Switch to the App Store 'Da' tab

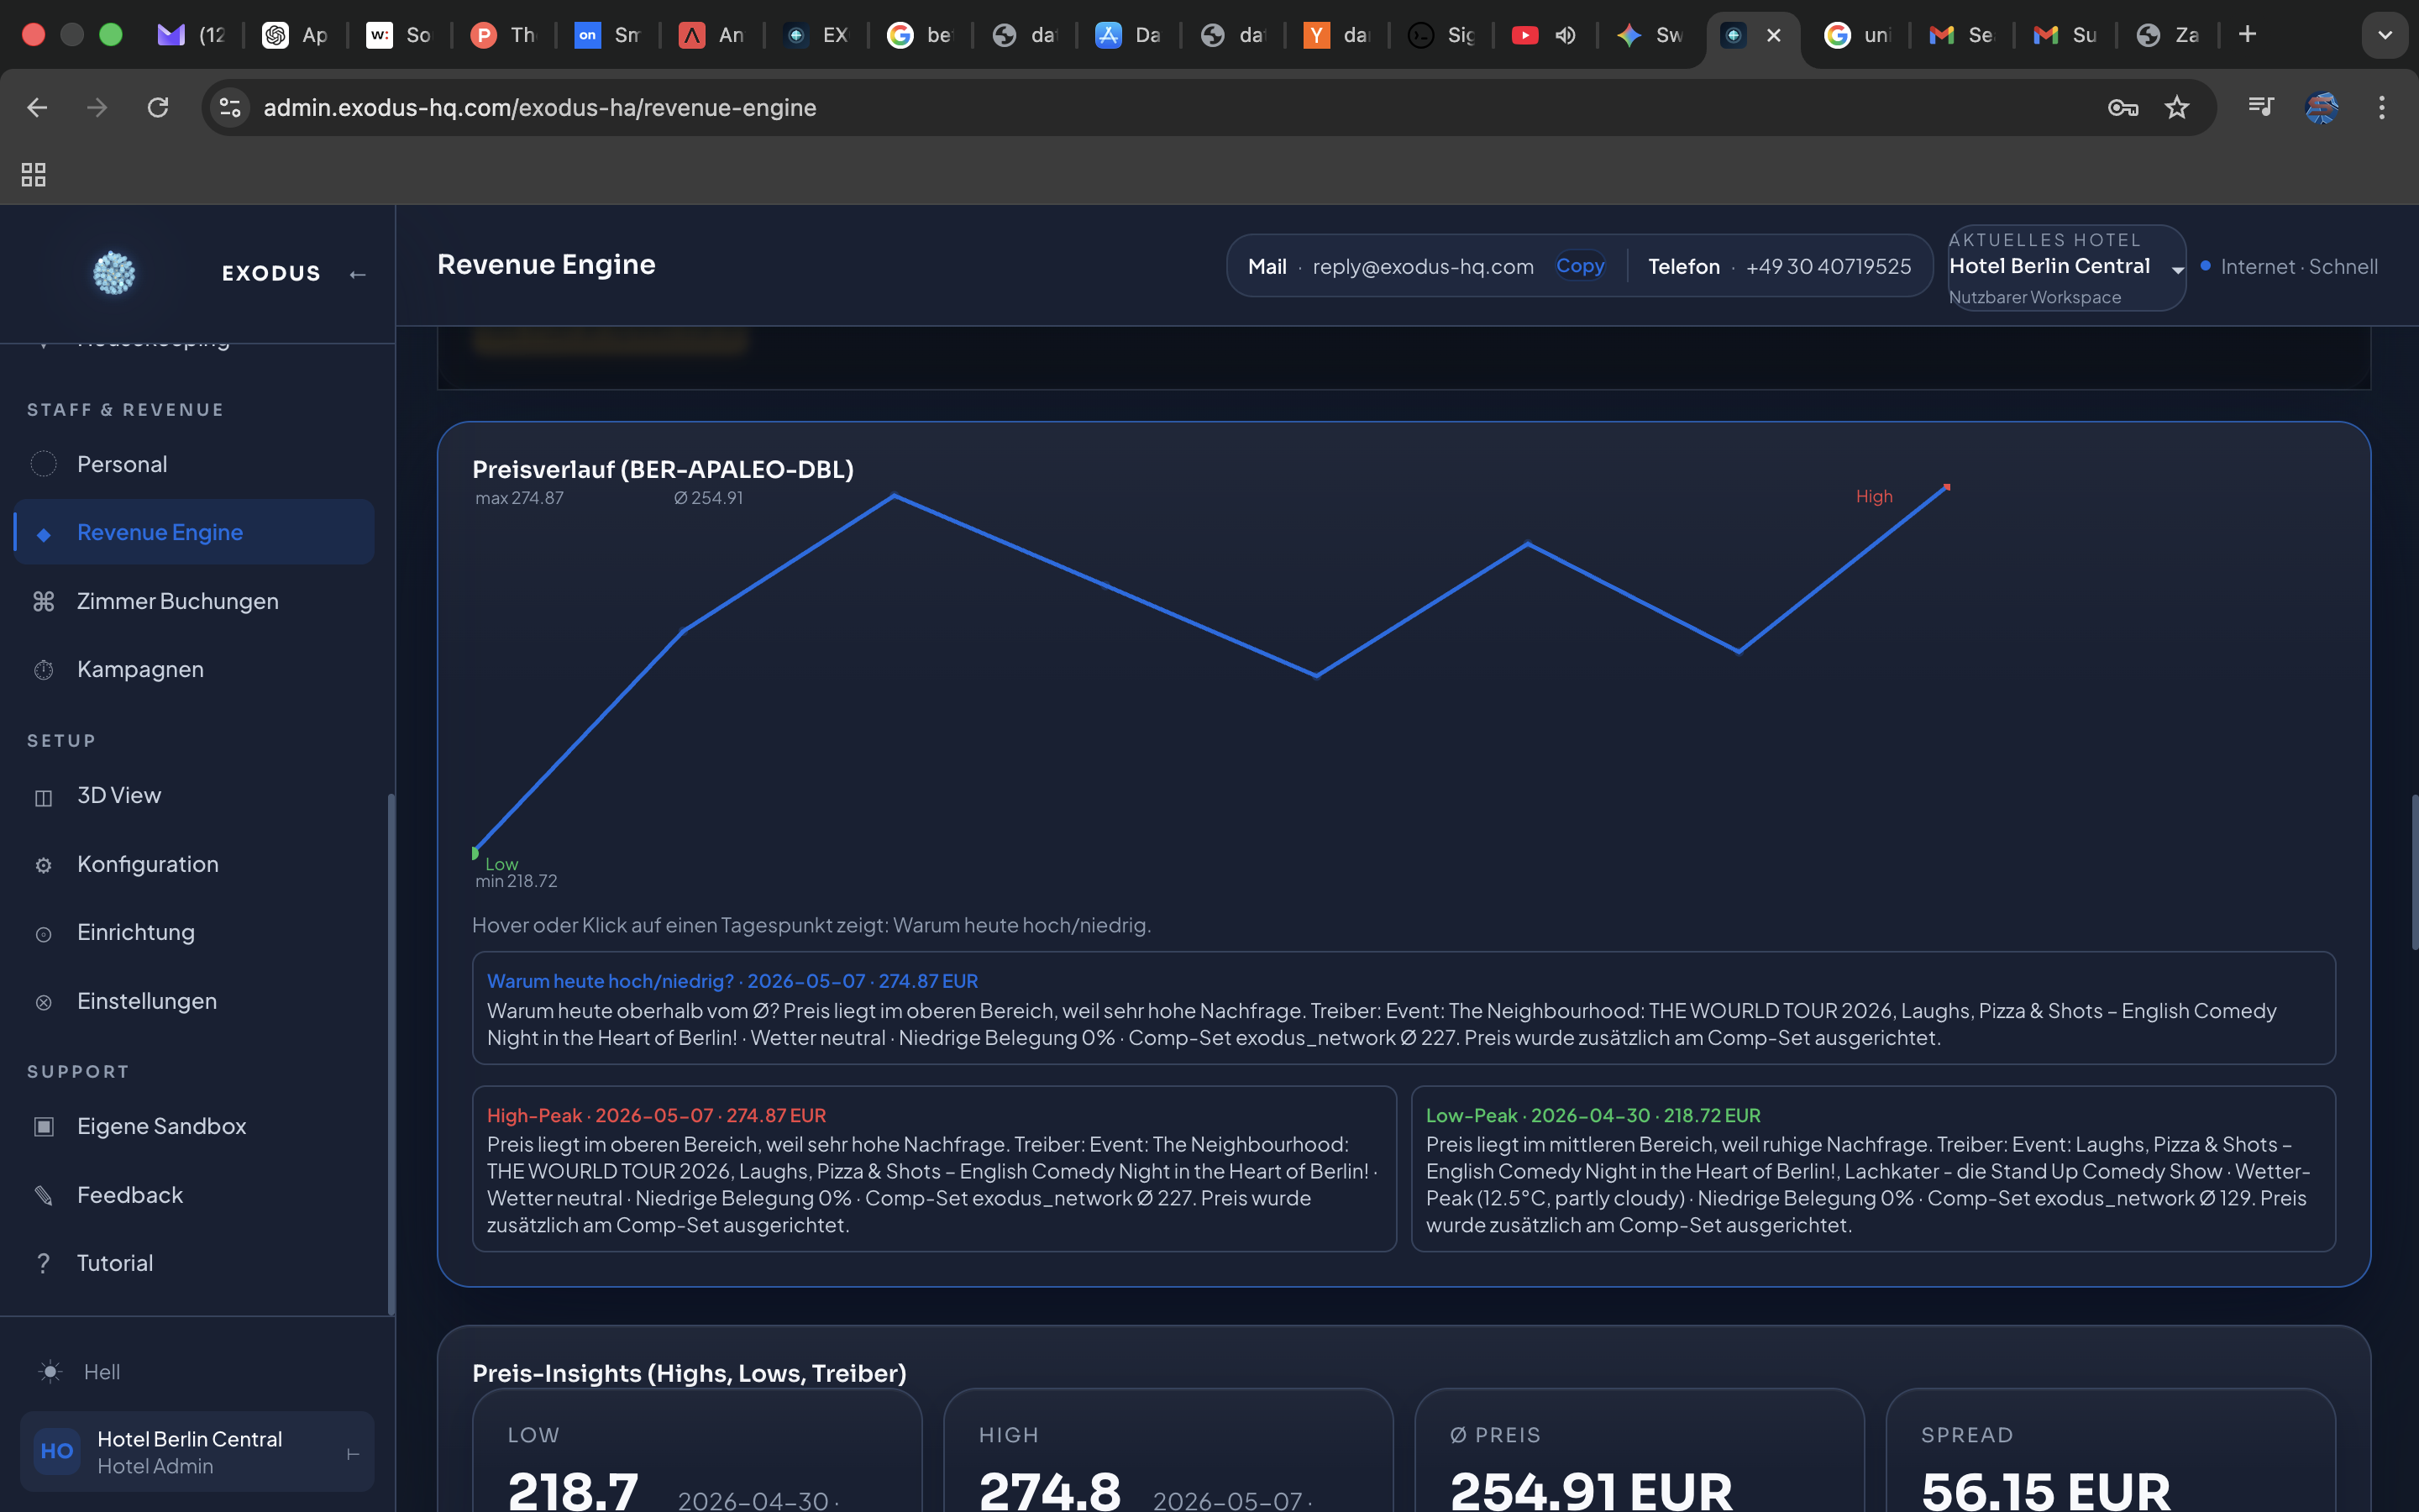pyautogui.click(x=1129, y=35)
